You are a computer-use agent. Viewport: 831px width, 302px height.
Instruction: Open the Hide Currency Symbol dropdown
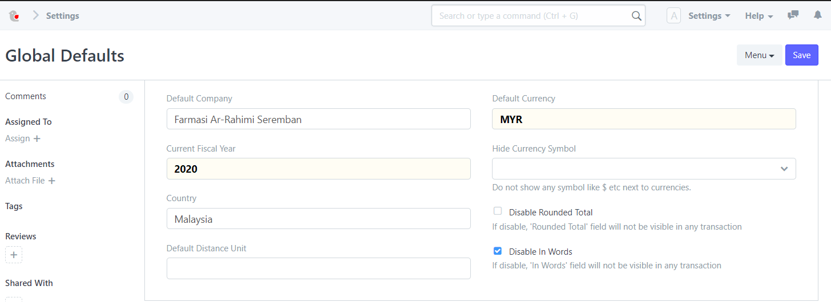click(x=644, y=169)
